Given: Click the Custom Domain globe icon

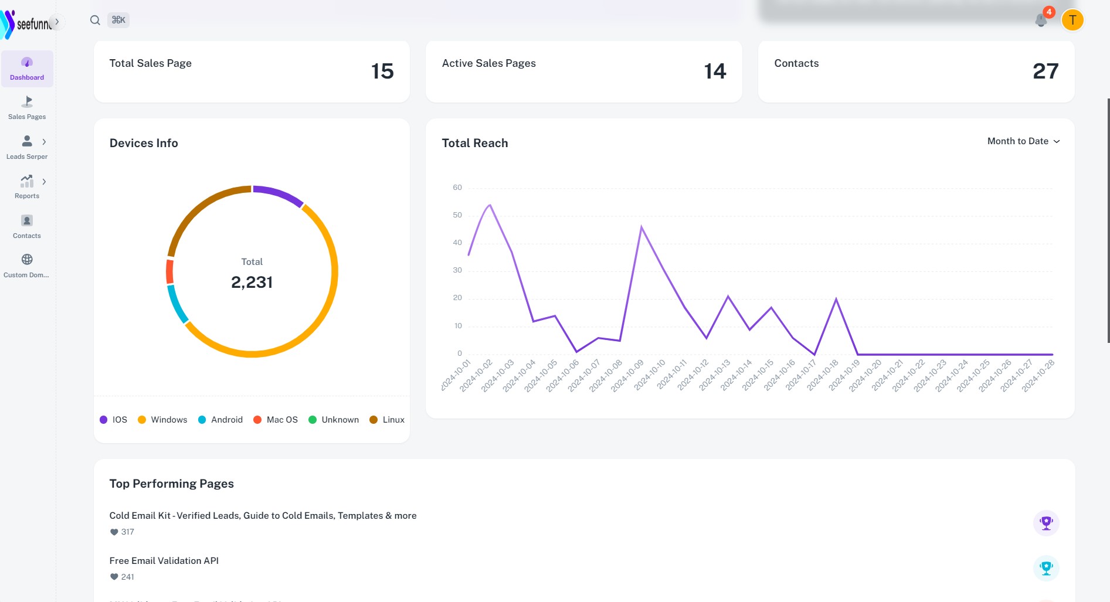Looking at the screenshot, I should (27, 259).
